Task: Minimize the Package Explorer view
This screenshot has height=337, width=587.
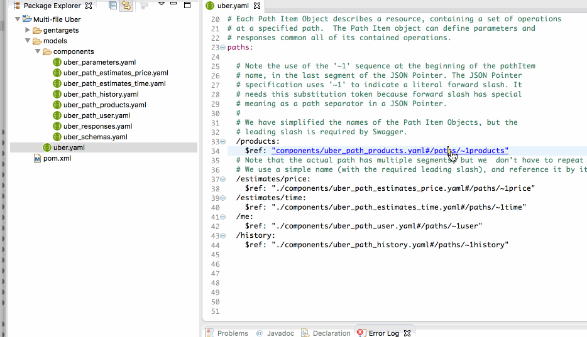Action: click(x=173, y=3)
